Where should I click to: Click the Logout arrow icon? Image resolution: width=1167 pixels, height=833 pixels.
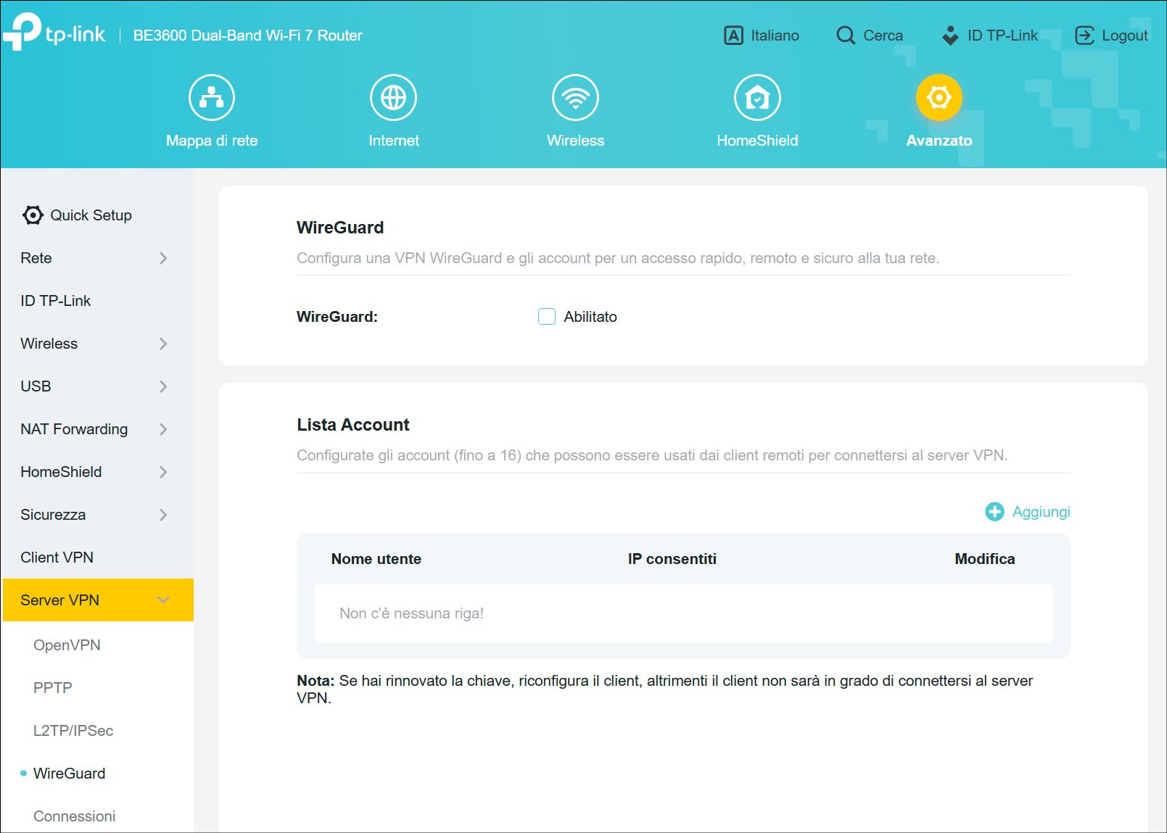pos(1084,35)
